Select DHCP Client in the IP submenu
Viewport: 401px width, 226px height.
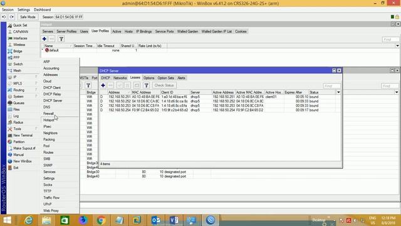coord(52,88)
